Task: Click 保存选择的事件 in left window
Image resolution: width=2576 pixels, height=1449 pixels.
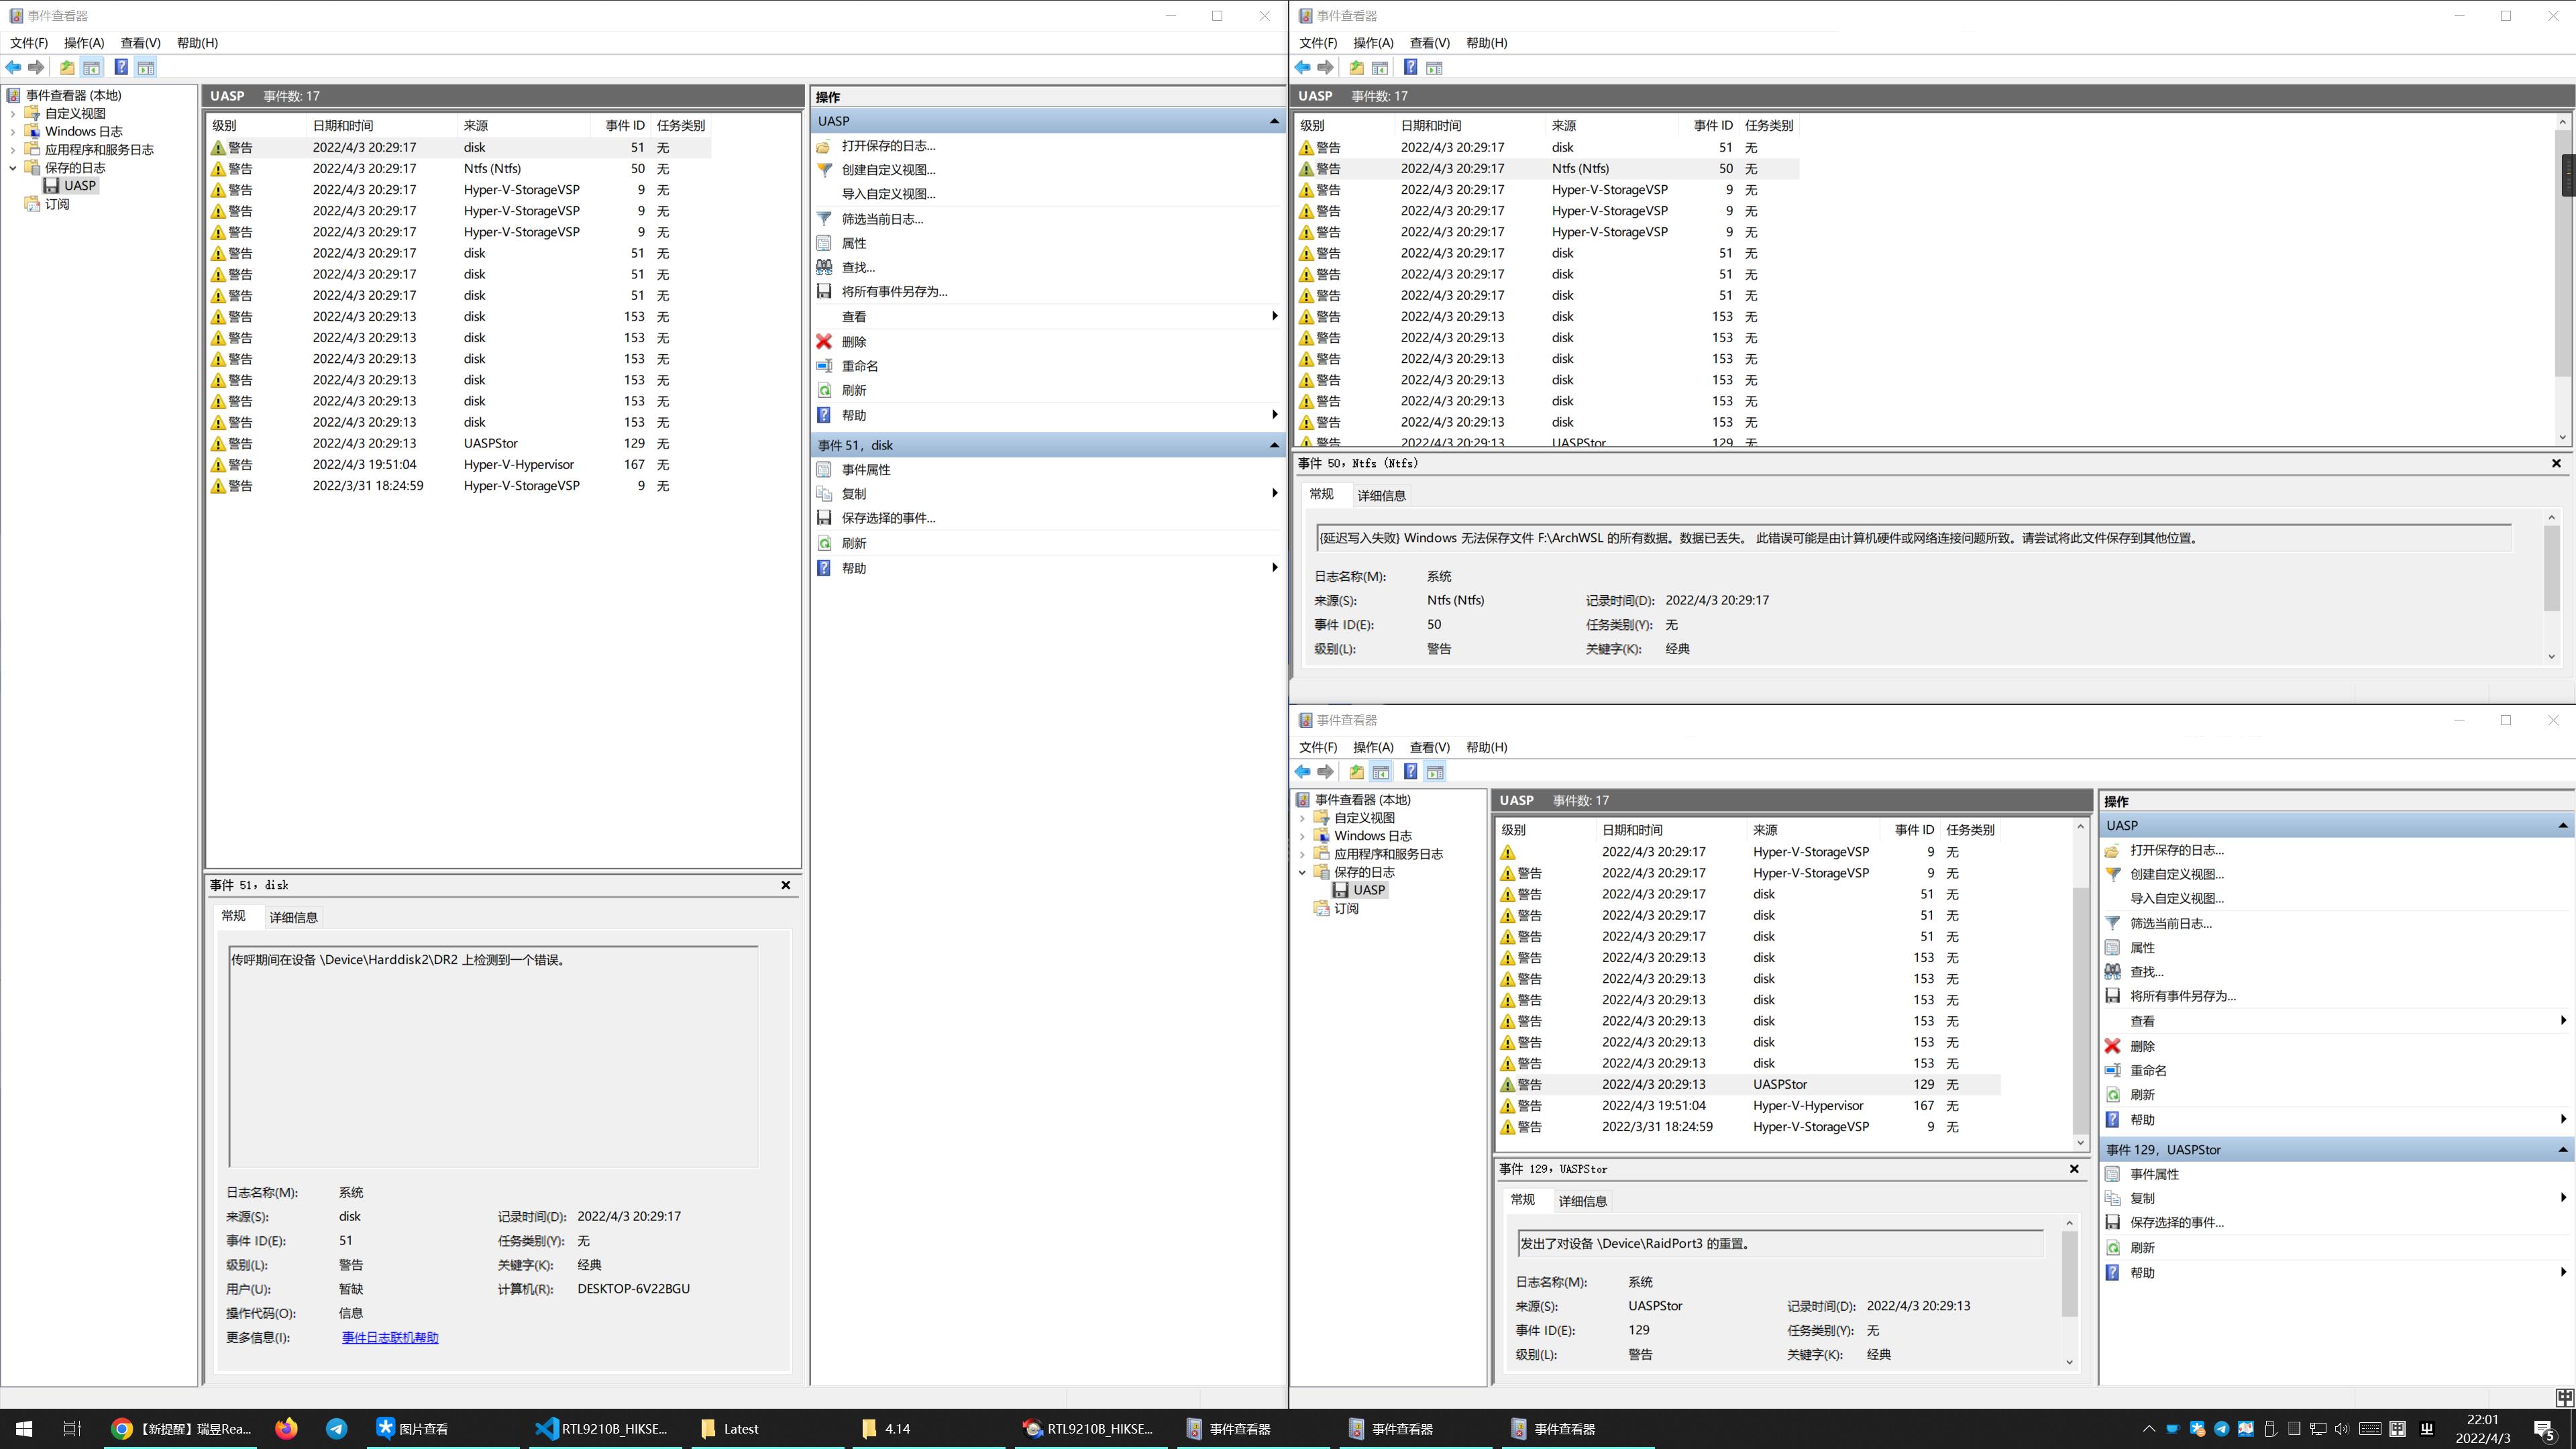Action: pyautogui.click(x=888, y=518)
